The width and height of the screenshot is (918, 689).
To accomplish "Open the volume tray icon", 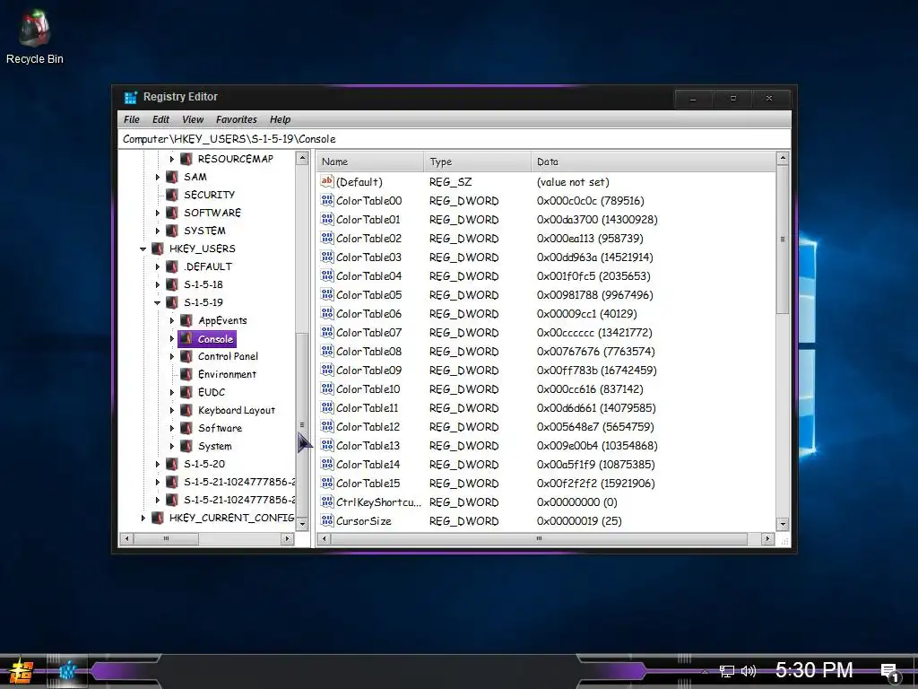I will (749, 671).
